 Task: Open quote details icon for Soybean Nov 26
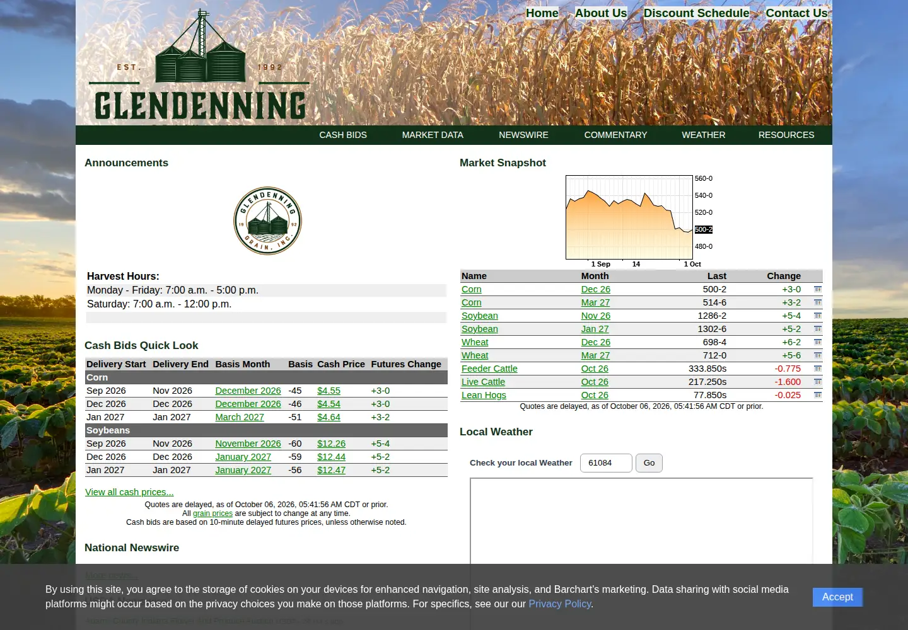pos(818,316)
